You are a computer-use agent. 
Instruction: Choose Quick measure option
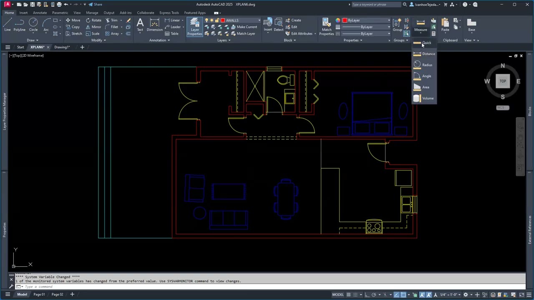click(x=424, y=43)
